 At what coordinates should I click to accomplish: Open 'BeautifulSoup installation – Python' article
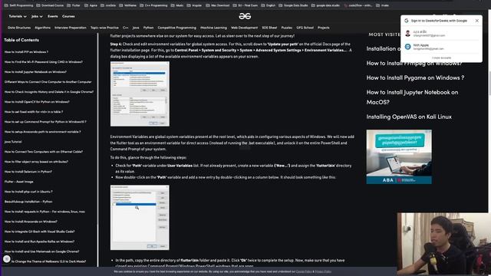tap(28, 202)
